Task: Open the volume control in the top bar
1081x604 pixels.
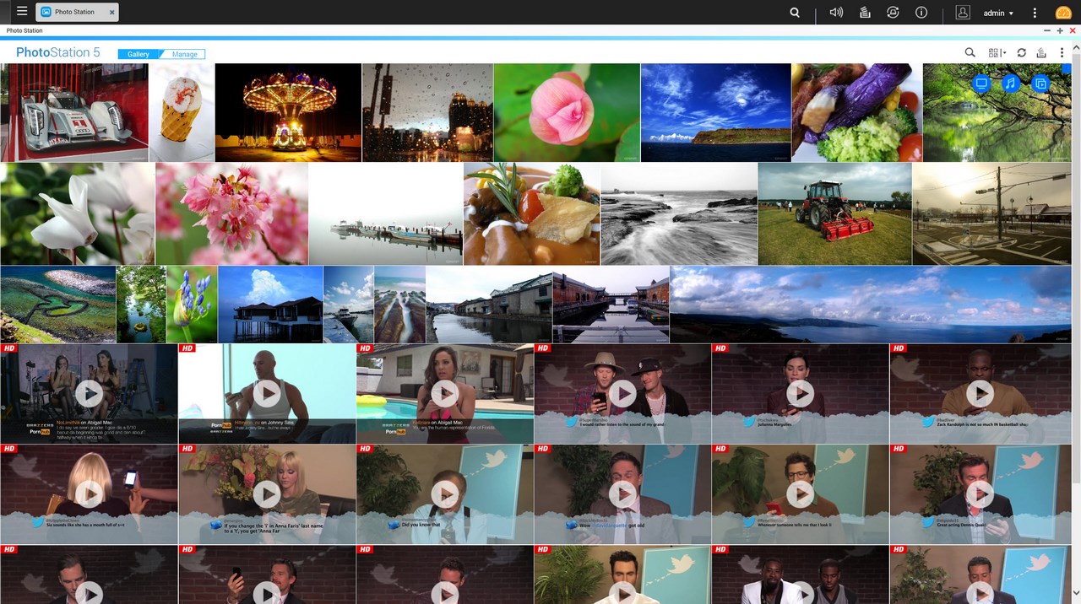Action: coord(836,13)
